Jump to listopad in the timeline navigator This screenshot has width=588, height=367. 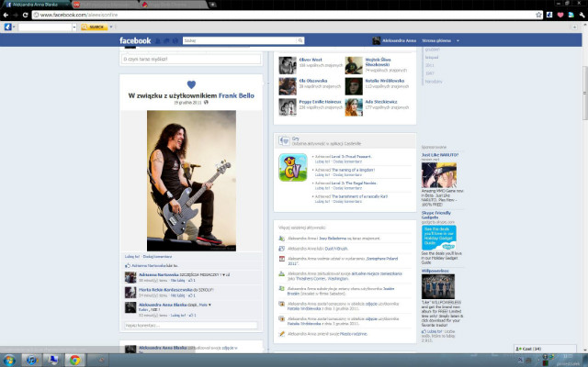[x=432, y=57]
